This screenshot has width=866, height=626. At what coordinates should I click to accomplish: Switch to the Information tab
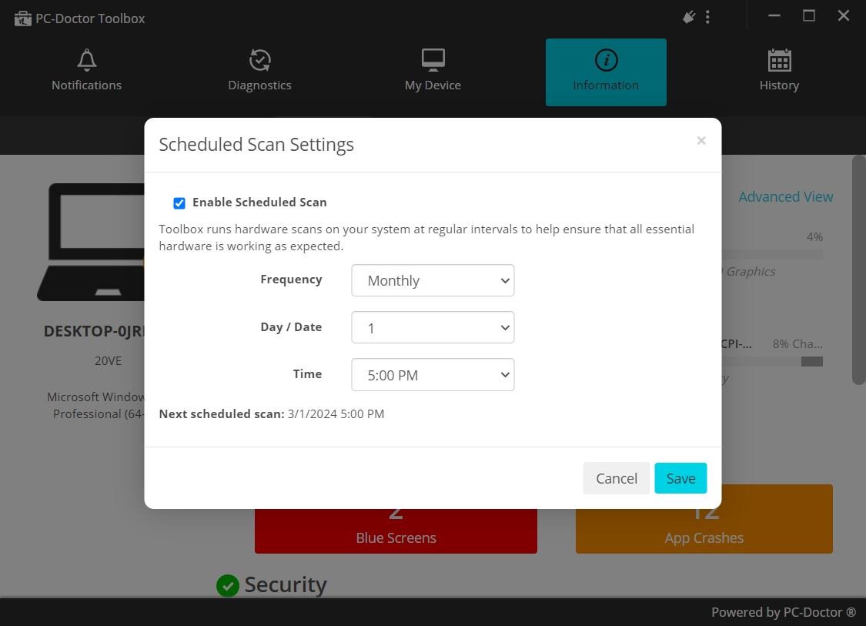[606, 72]
